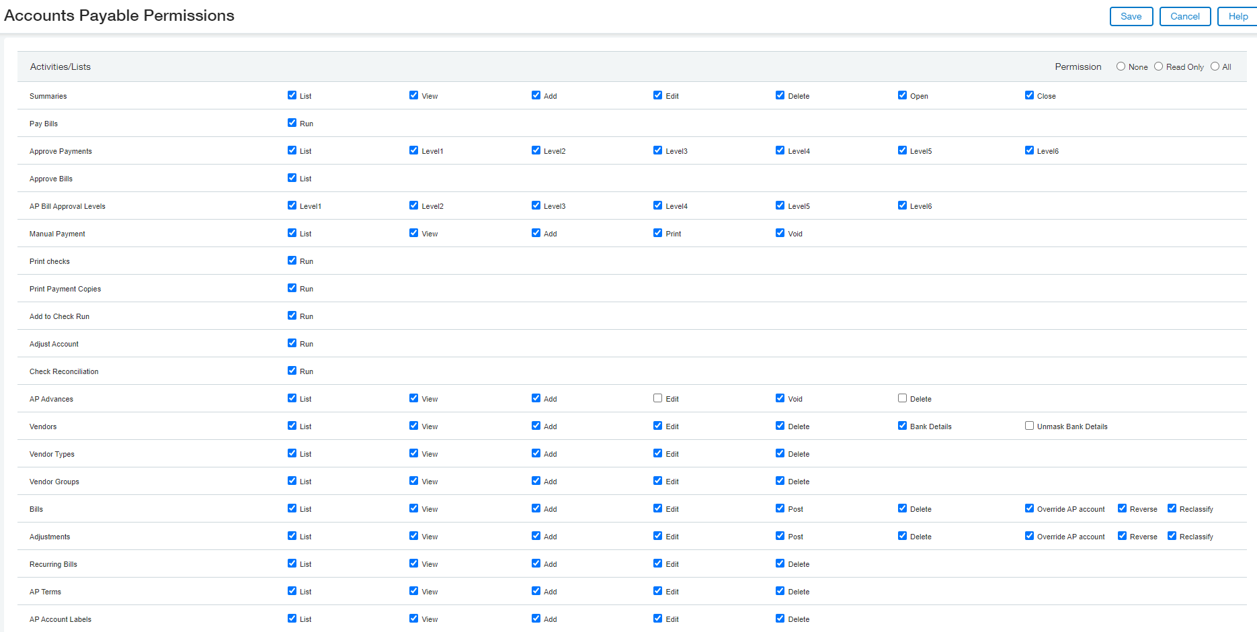The image size is (1257, 632).
Task: Toggle Delete for AP Account Labels
Action: (780, 619)
